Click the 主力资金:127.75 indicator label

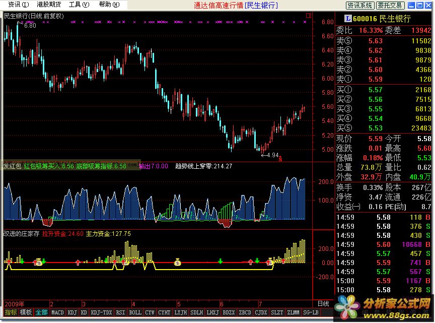click(108, 234)
